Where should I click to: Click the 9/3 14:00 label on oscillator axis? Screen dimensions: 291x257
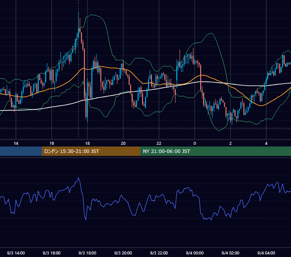(16, 253)
